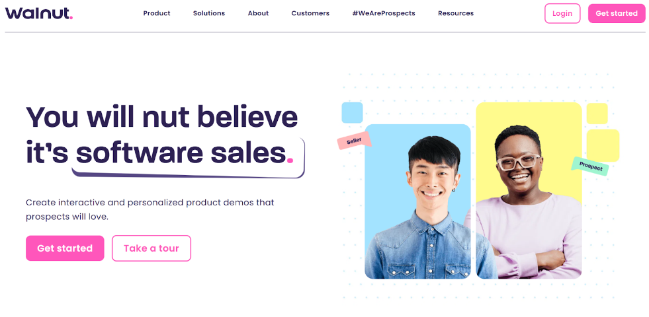Image resolution: width=649 pixels, height=317 pixels.
Task: Go to the About page
Action: tap(258, 13)
